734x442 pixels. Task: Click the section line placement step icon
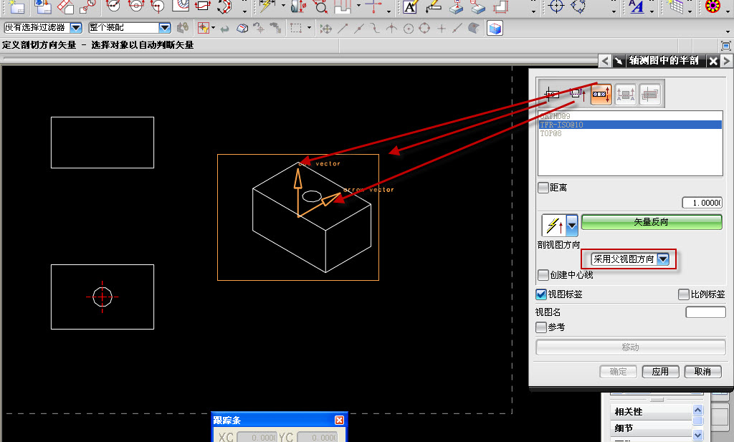(625, 94)
